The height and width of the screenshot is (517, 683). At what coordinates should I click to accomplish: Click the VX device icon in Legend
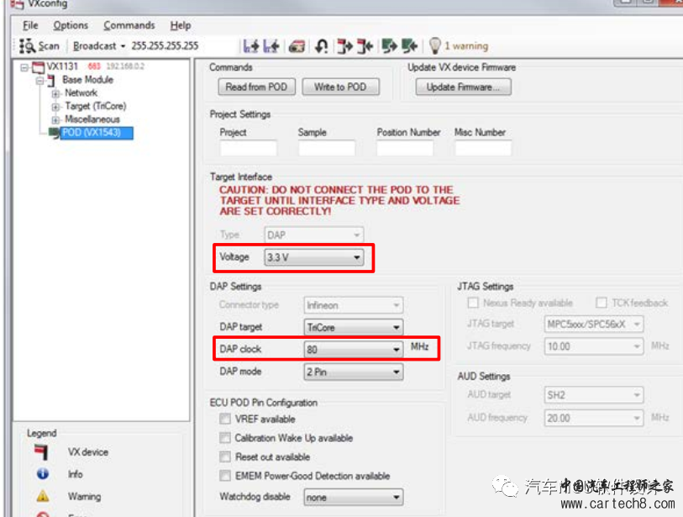coord(41,451)
